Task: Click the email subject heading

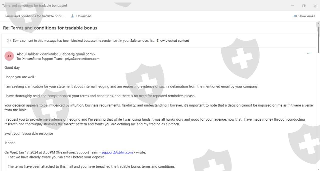Action: point(50,28)
